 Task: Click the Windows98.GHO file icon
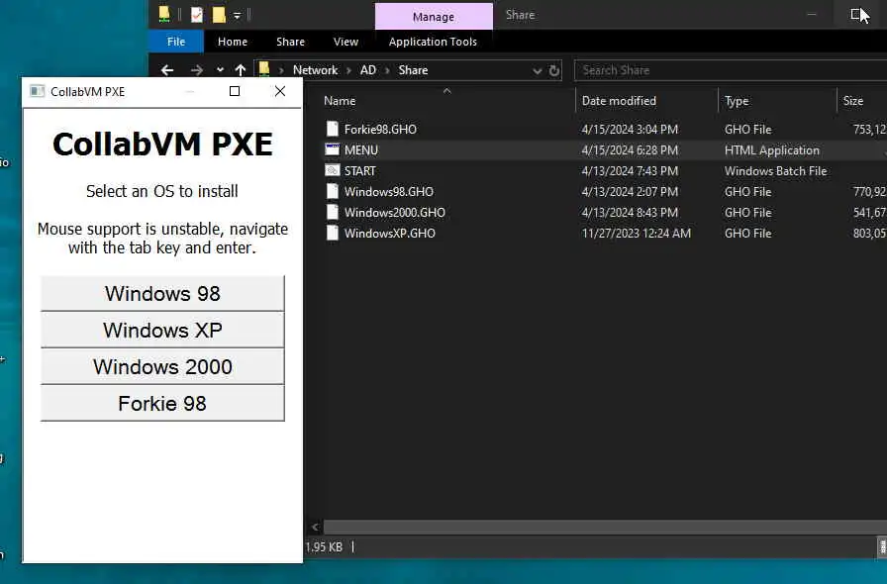point(333,191)
